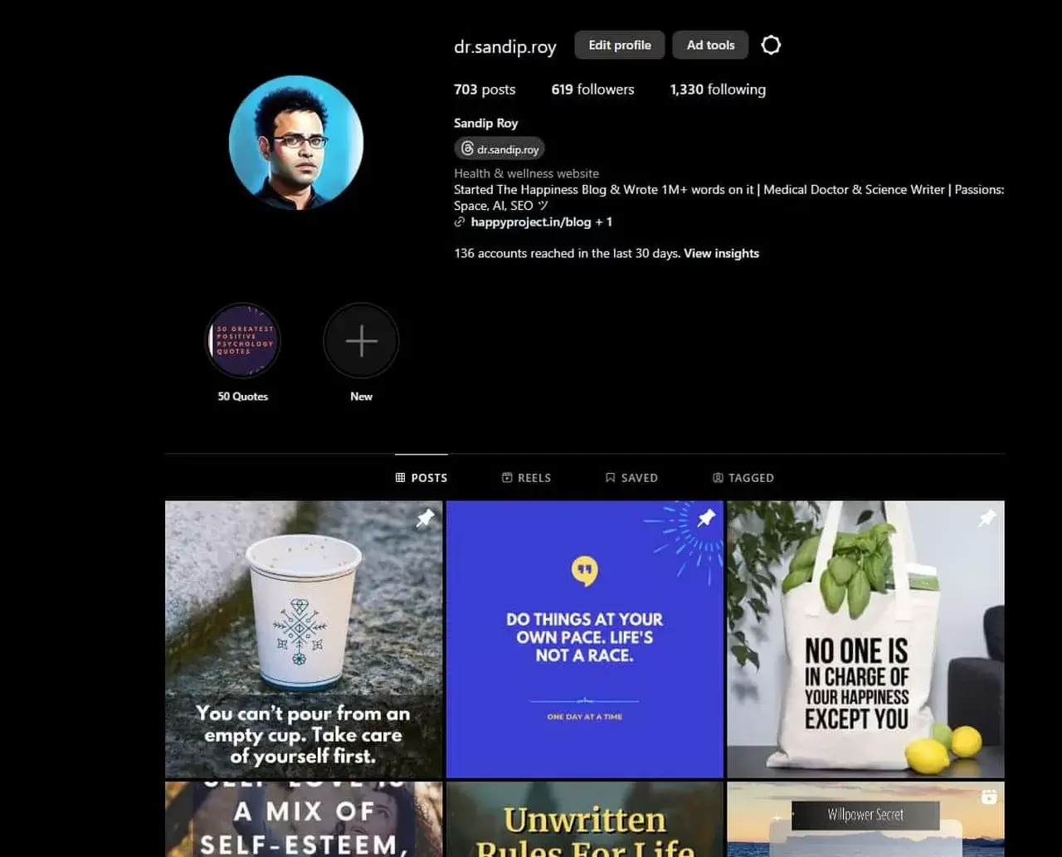
Task: Switch to the REELS tab
Action: pos(526,477)
